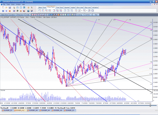Select the first P1 price tool icon
The height and width of the screenshot is (115, 158).
(x=40, y=11)
